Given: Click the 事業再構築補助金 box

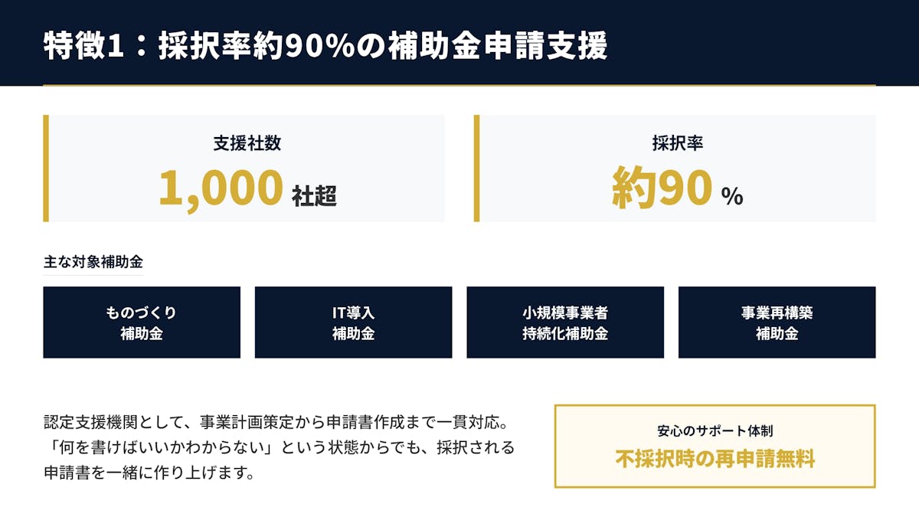Looking at the screenshot, I should tap(777, 322).
